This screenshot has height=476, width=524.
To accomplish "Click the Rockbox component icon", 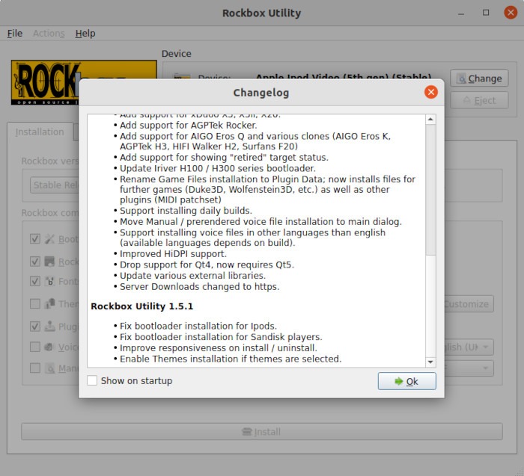I will (50, 262).
